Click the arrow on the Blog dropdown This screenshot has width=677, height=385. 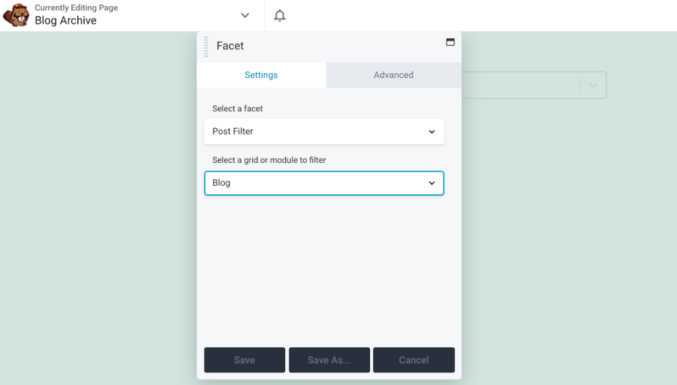[x=431, y=183]
